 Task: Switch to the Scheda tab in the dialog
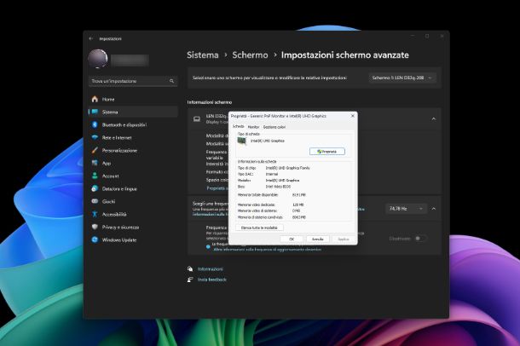238,127
